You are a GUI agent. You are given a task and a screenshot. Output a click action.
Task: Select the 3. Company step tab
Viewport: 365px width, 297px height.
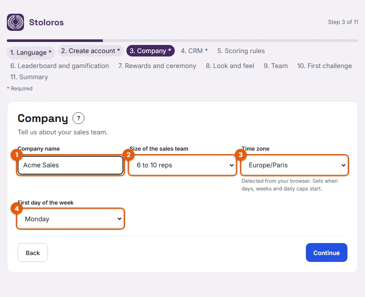tap(150, 50)
